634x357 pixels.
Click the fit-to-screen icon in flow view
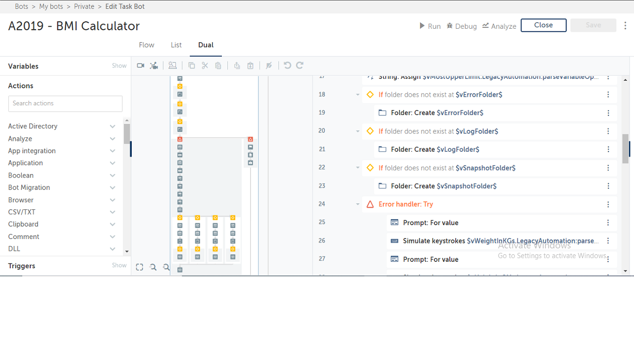[x=140, y=267]
